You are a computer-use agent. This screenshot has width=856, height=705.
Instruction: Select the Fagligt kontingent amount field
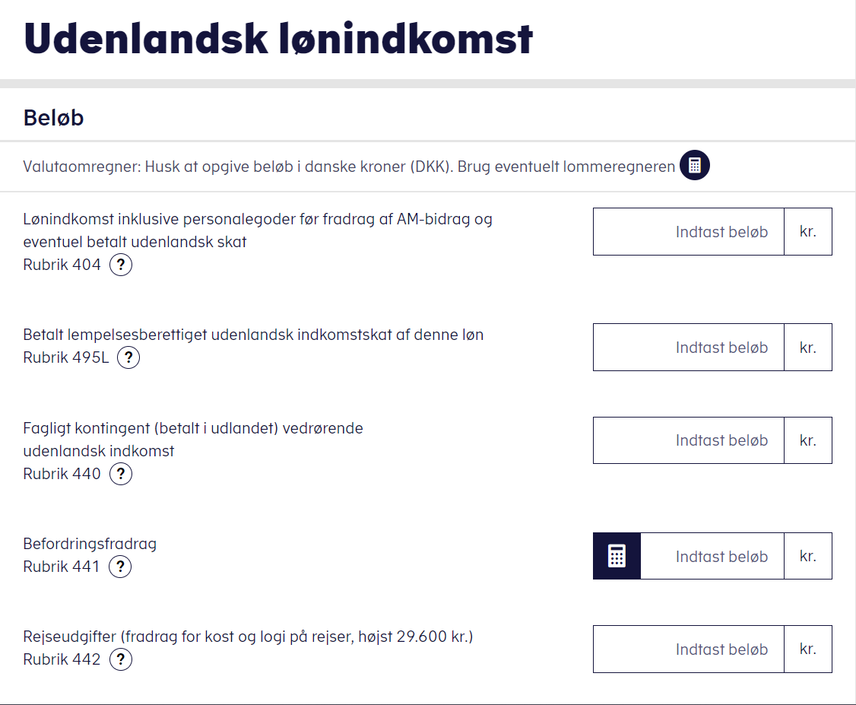(x=689, y=440)
